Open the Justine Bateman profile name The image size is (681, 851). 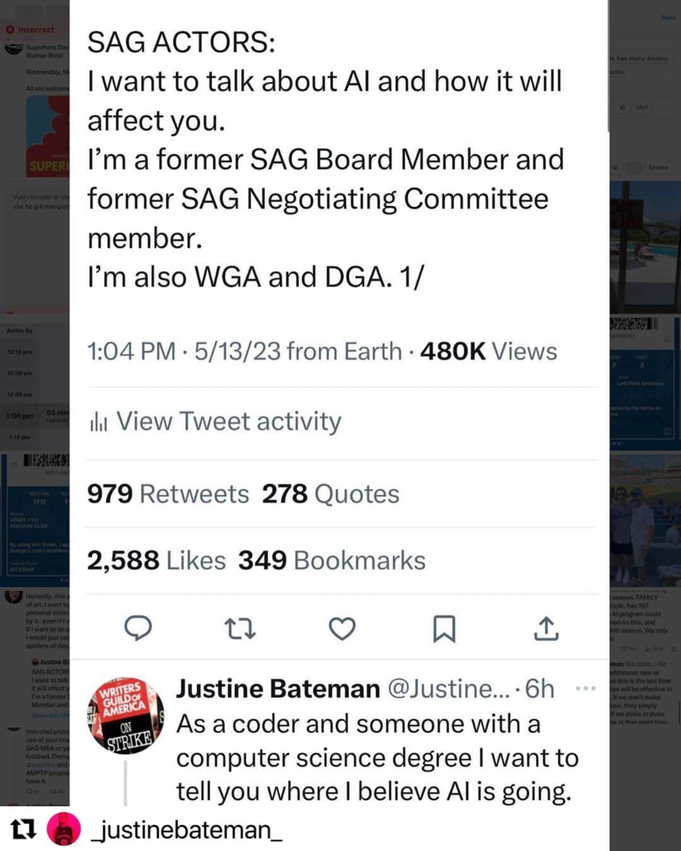click(x=278, y=689)
